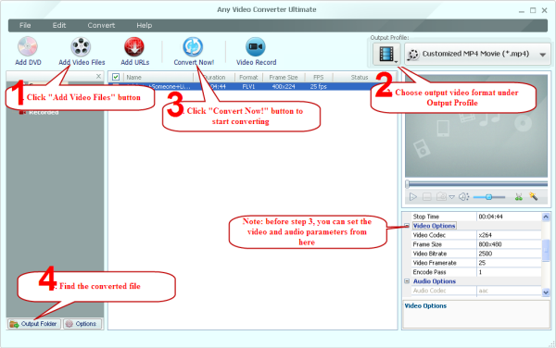This screenshot has height=348, width=556.
Task: Close the left sidebar panel
Action: click(x=98, y=76)
